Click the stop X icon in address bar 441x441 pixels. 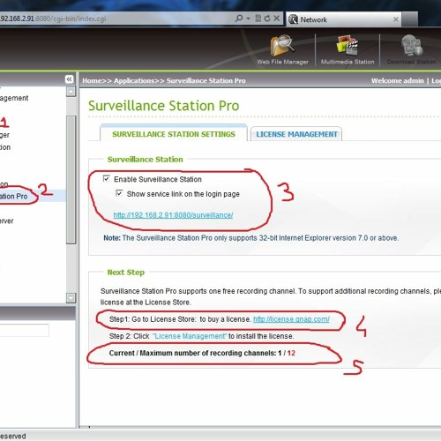[x=277, y=19]
